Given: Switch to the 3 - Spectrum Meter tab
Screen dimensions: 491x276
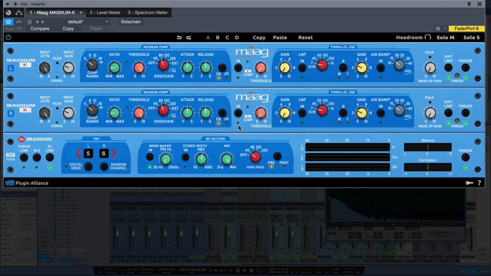Looking at the screenshot, I should click(x=148, y=13).
